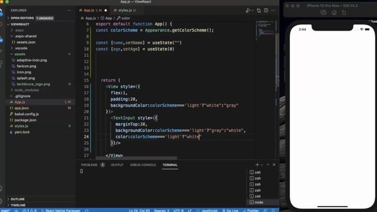This screenshot has width=377, height=212.
Task: Open adaptive-icon.png file
Action: (31, 60)
